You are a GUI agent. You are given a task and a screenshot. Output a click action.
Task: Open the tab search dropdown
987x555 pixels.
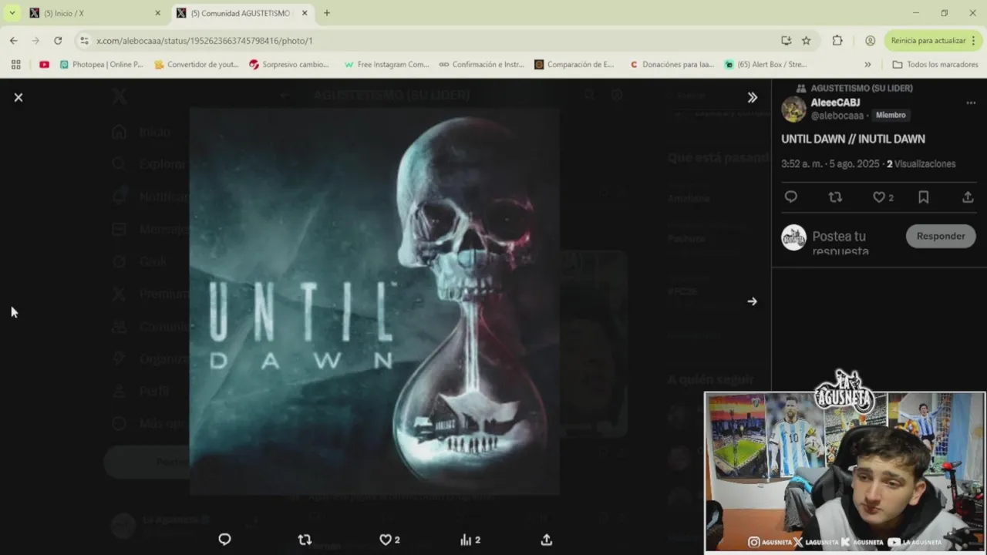click(x=12, y=13)
